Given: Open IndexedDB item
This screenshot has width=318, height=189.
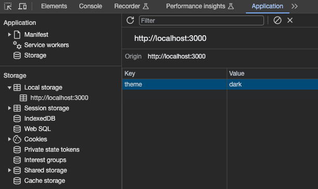Looking at the screenshot, I should 40,119.
